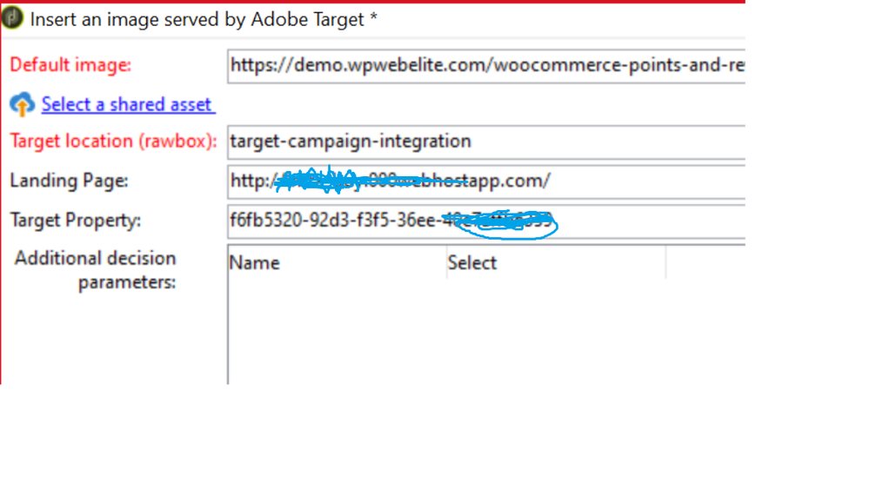The image size is (869, 488).
Task: Click the red Default image label
Action: [x=70, y=65]
